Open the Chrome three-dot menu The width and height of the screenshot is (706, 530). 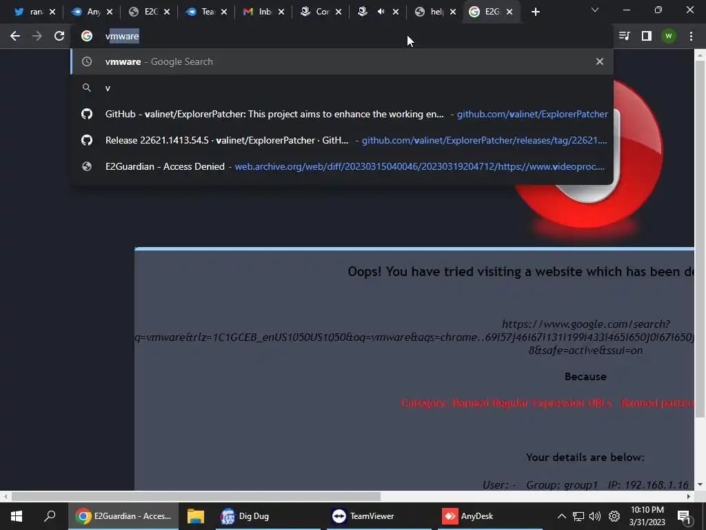point(691,36)
